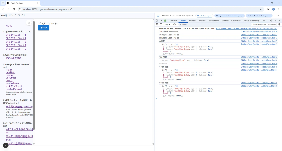Open the JSON相互変換 link
The height and width of the screenshot is (151, 282).
click(14, 59)
